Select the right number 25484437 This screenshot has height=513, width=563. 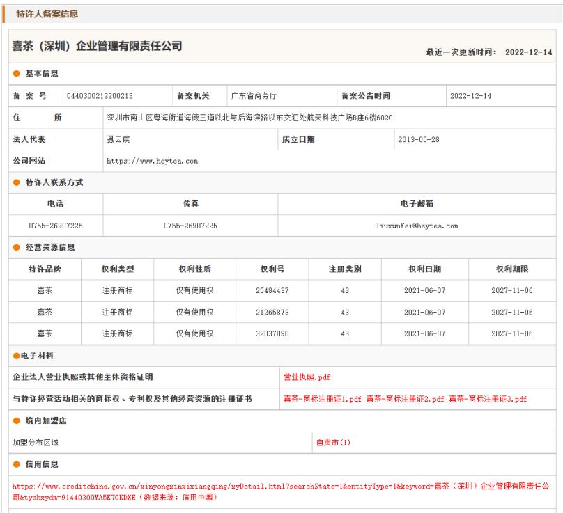click(x=272, y=290)
